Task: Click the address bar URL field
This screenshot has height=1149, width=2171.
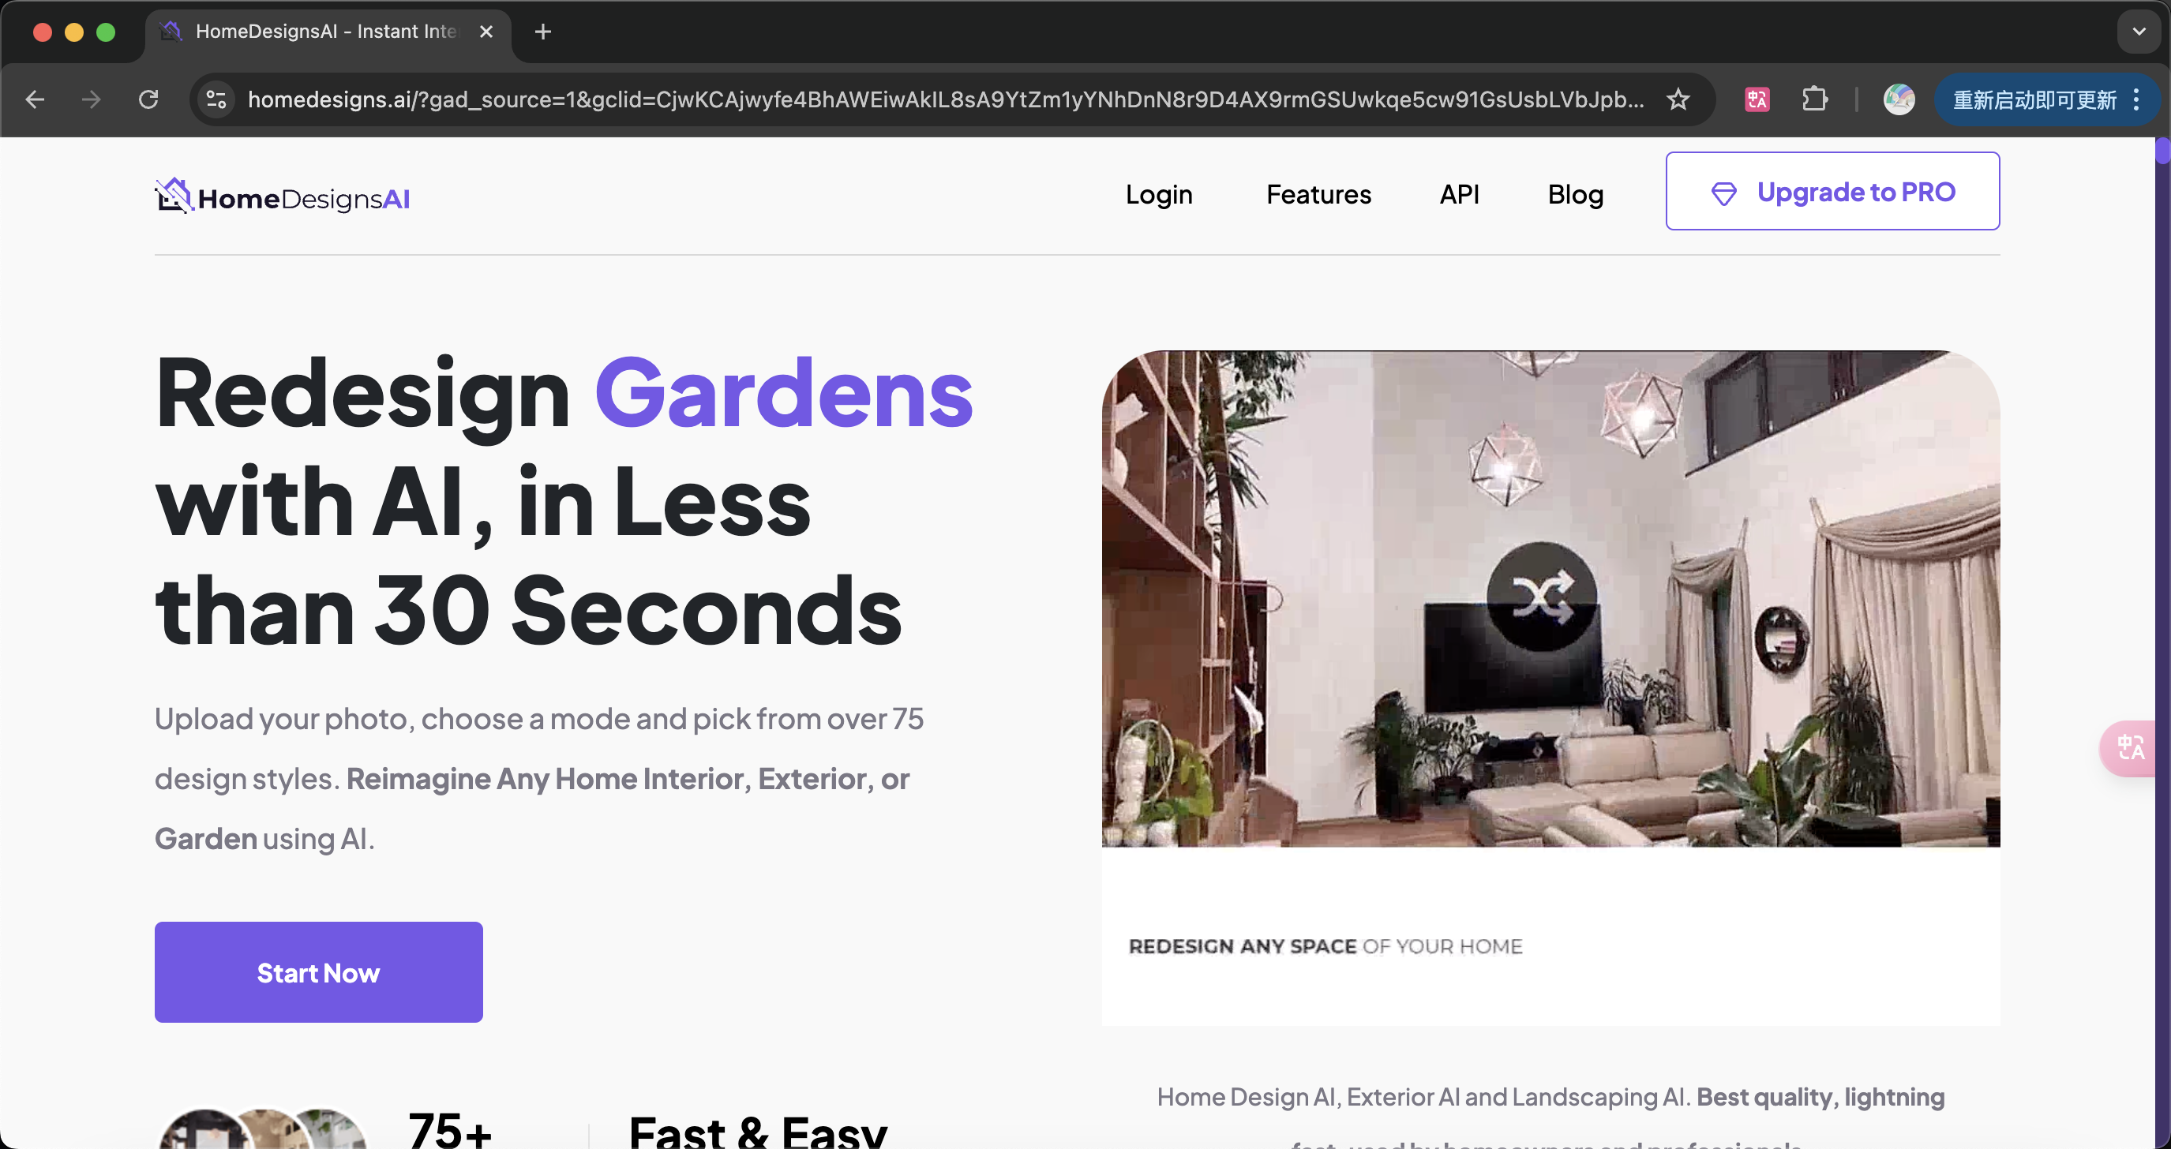Action: point(947,99)
